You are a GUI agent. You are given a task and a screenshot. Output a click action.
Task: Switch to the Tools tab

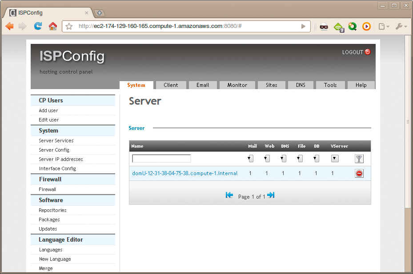coord(331,85)
